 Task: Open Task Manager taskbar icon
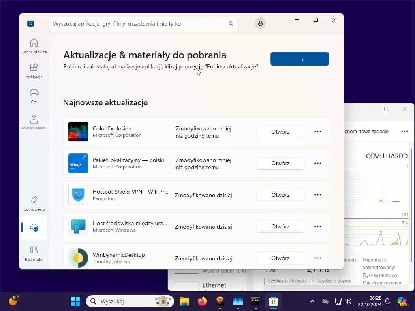tap(237, 301)
